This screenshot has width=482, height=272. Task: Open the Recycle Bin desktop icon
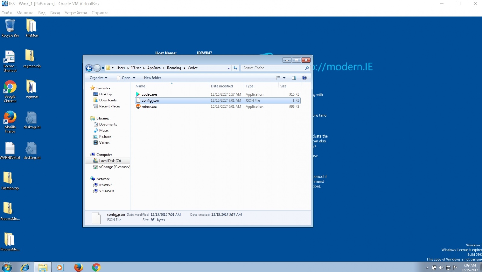10,28
